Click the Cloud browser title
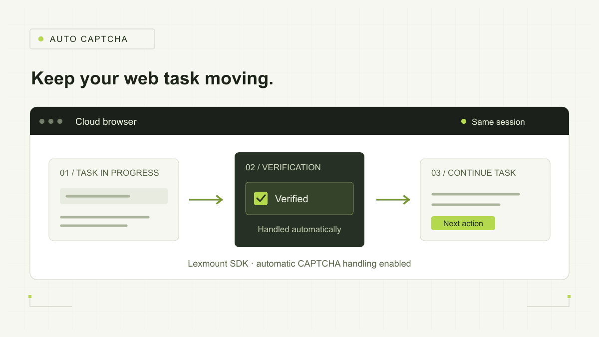The height and width of the screenshot is (337, 599). (x=106, y=121)
